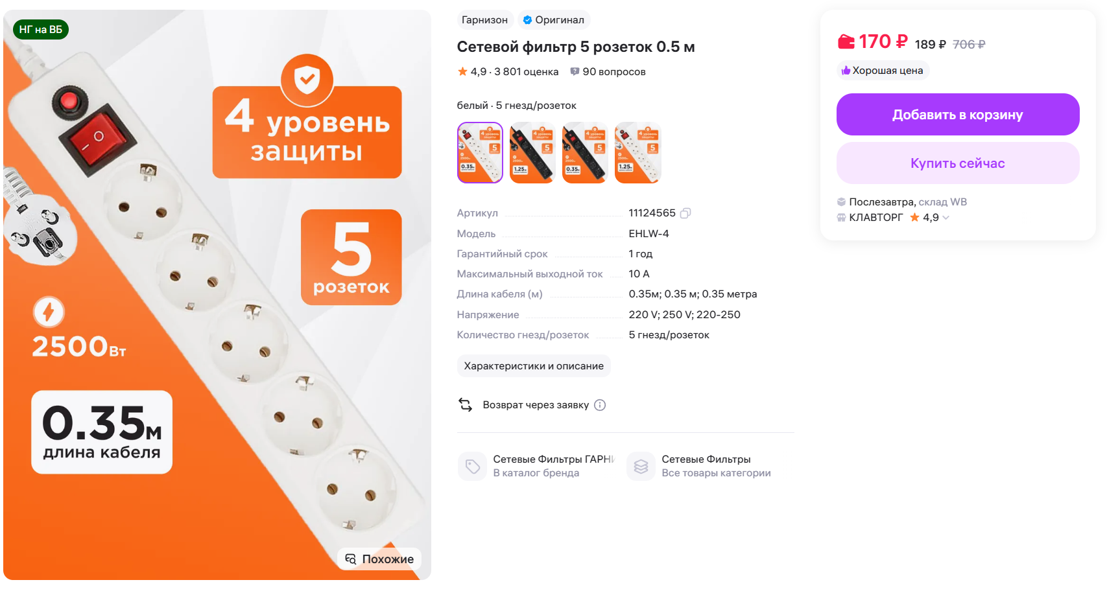Image resolution: width=1107 pixels, height=604 pixels.
Task: Select the black 1.25 m variant thumbnail
Action: 532,153
